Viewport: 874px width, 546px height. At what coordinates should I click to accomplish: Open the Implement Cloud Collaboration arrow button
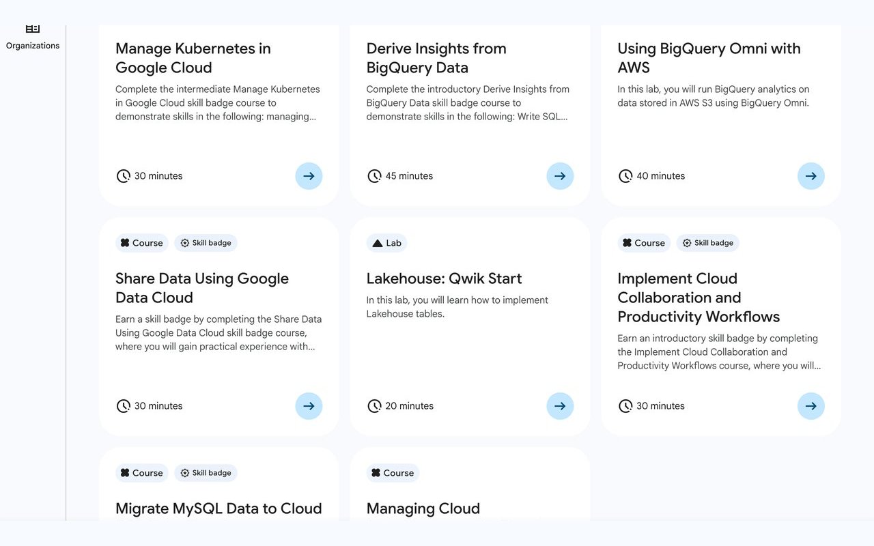(x=811, y=406)
